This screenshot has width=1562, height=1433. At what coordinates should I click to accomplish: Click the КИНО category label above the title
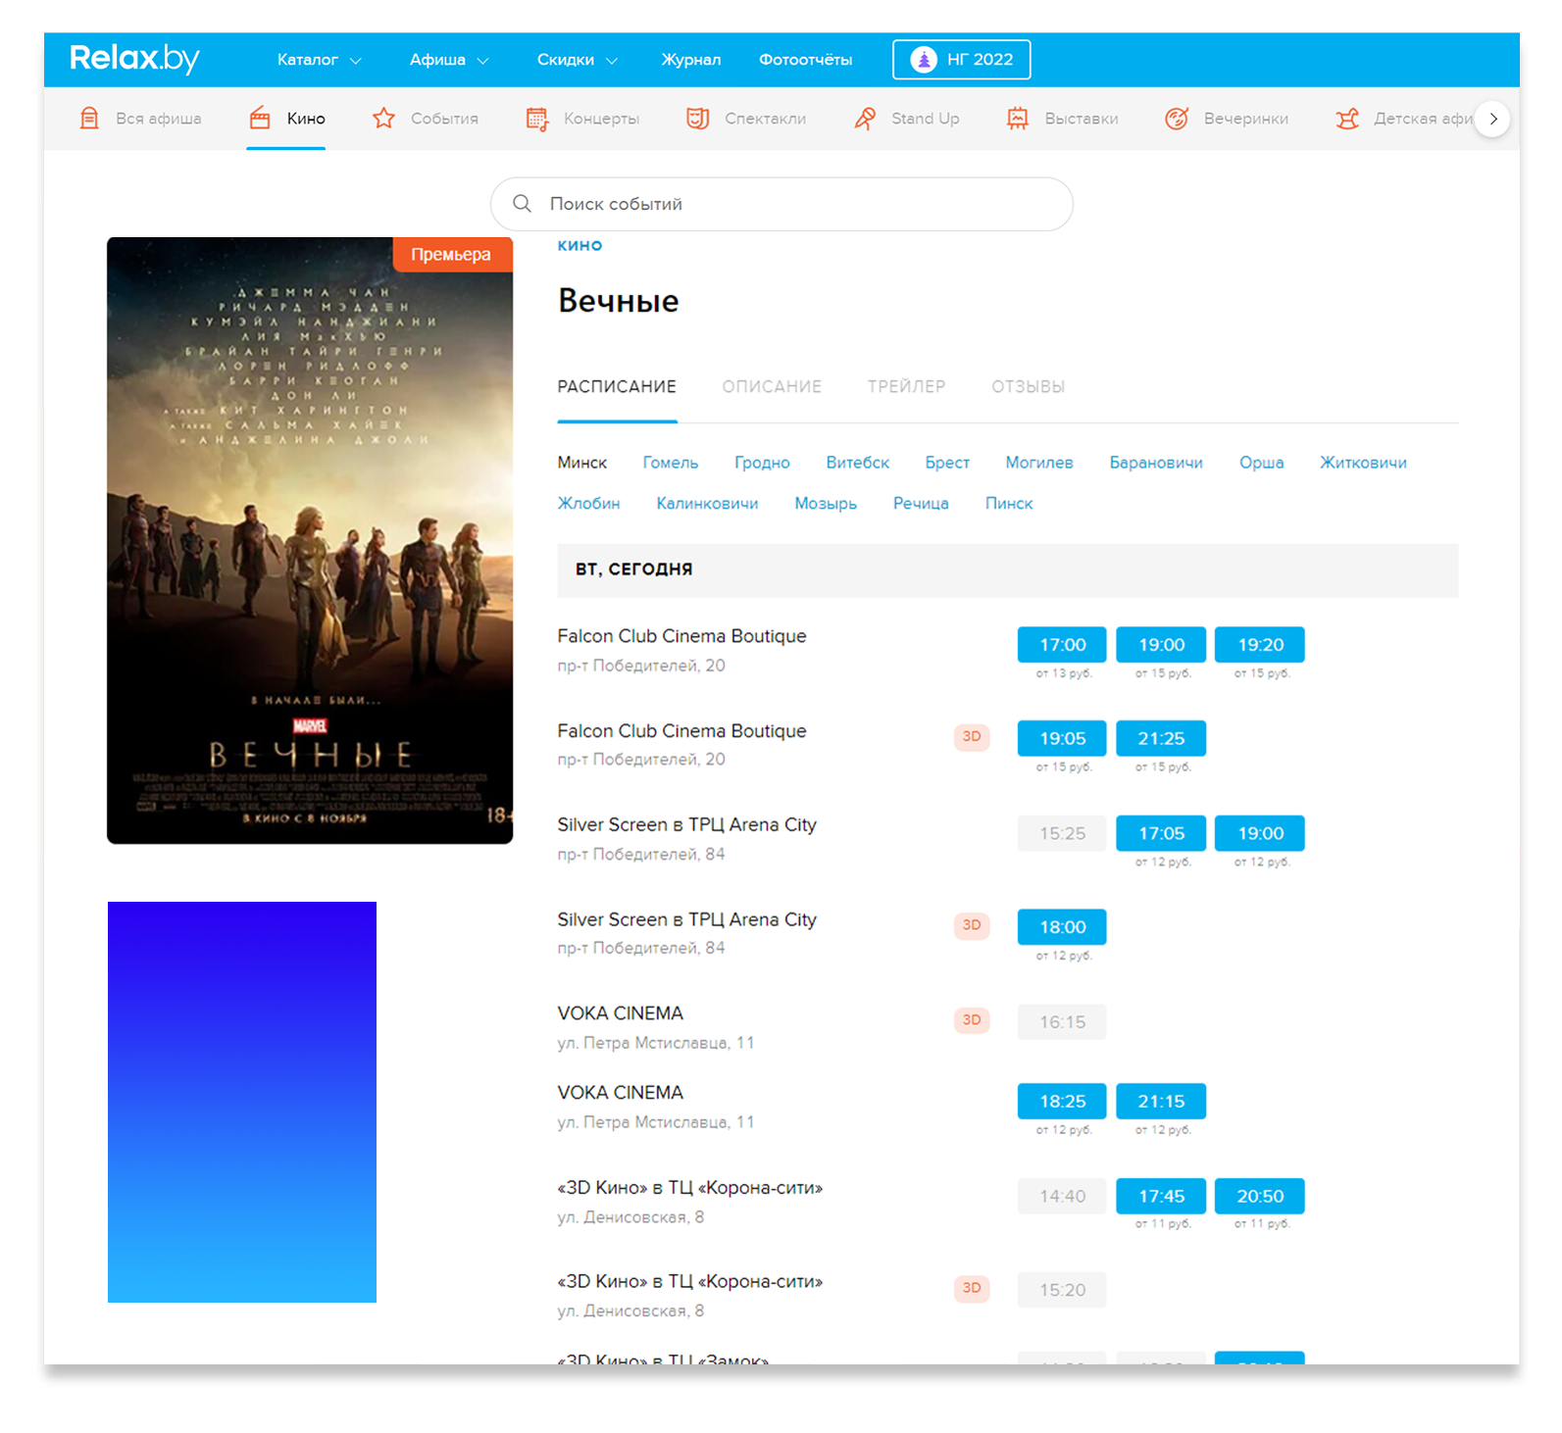tap(579, 245)
